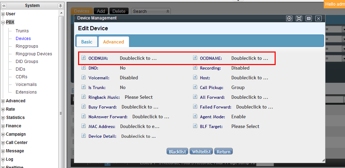This screenshot has width=345, height=168.
Task: Toggle the Is Trunk value No
Action: pos(123,87)
